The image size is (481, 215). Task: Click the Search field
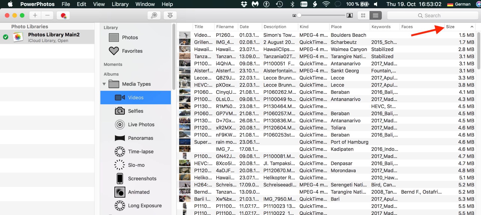point(432,16)
